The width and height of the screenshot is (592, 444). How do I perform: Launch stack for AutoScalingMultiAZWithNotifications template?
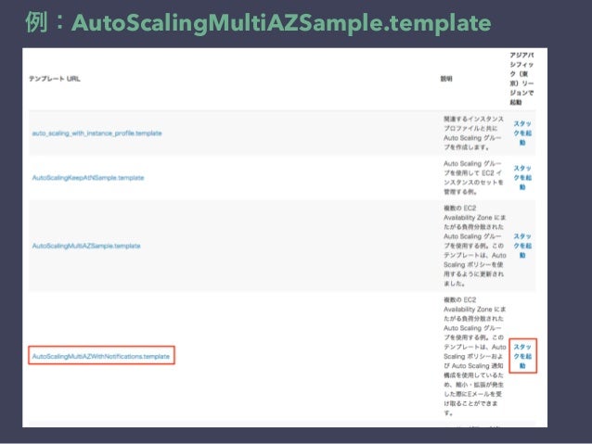(x=522, y=356)
